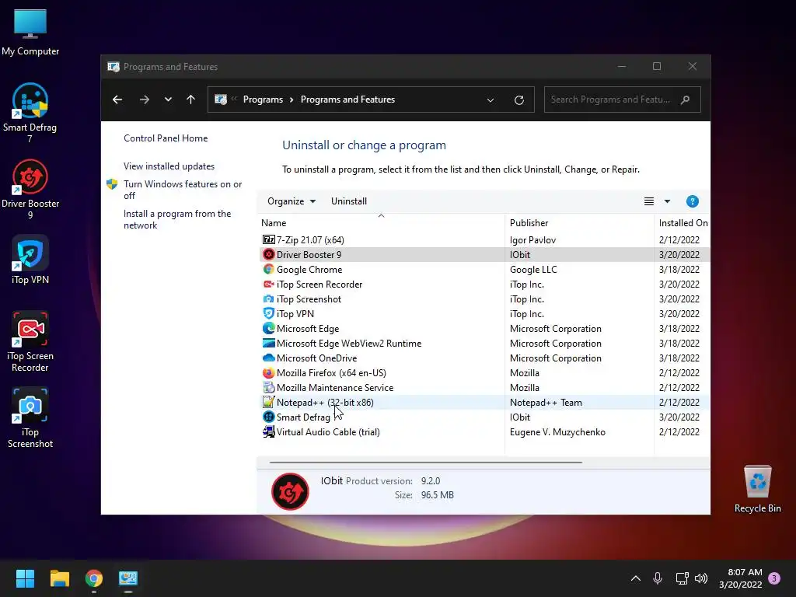Open the recent locations dropdown arrow
Image resolution: width=796 pixels, height=597 pixels.
pyautogui.click(x=168, y=99)
